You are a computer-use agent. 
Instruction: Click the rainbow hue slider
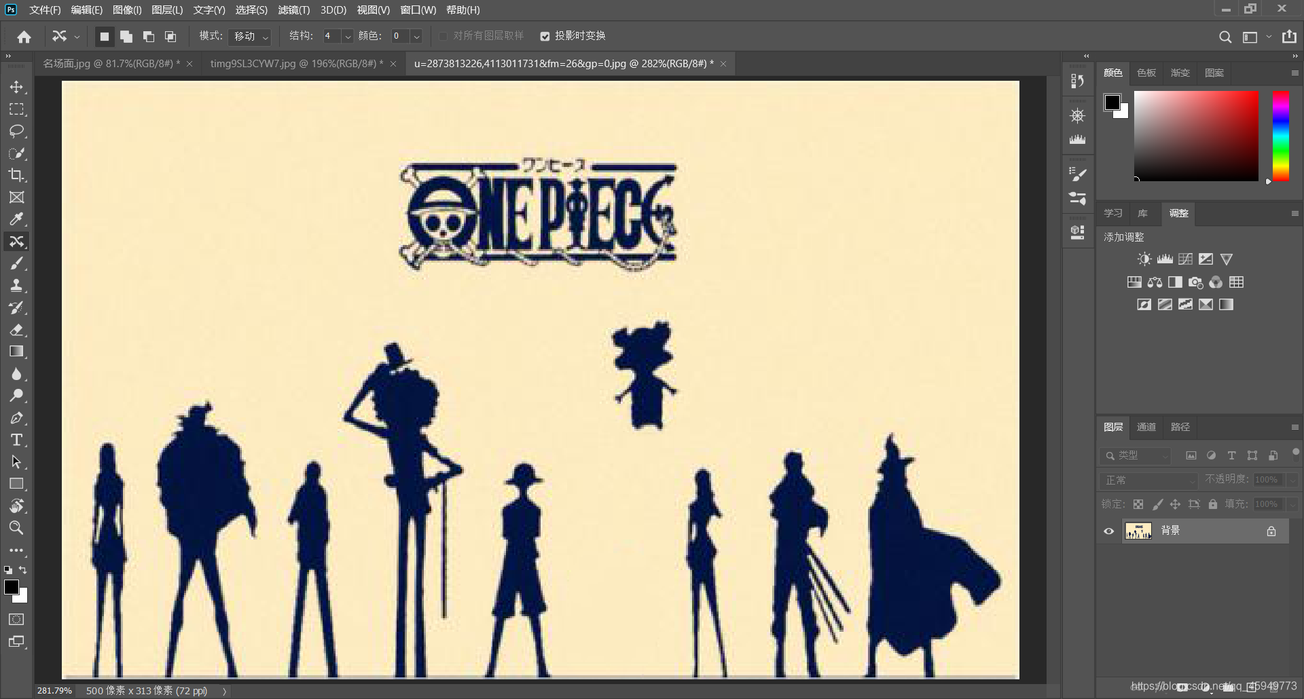(x=1281, y=136)
